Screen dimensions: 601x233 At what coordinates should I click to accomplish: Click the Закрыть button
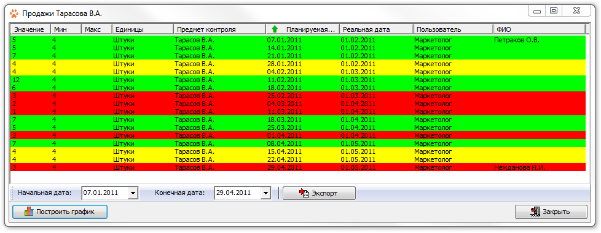click(x=551, y=212)
